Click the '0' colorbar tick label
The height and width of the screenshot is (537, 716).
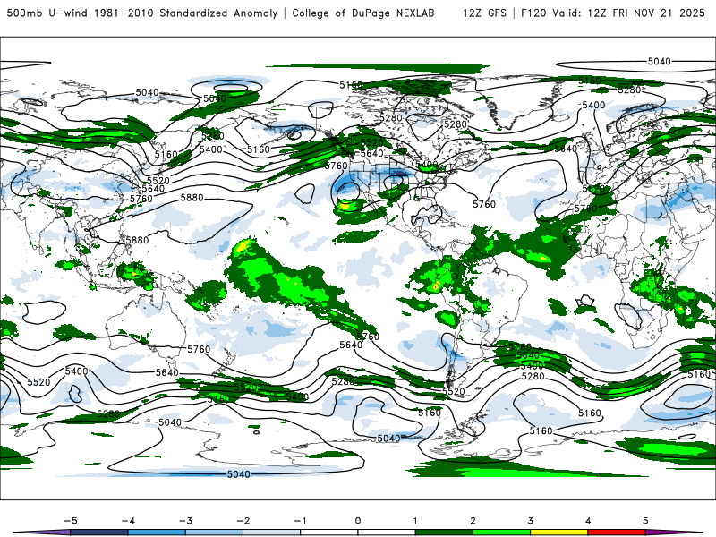358,521
